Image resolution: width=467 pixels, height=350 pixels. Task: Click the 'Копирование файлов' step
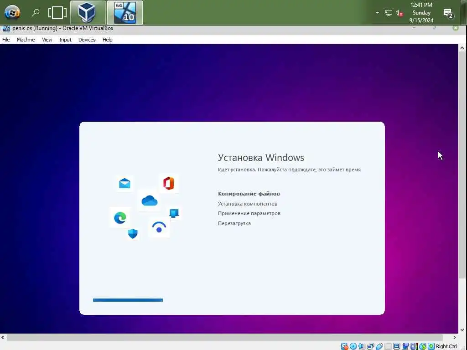tap(249, 194)
